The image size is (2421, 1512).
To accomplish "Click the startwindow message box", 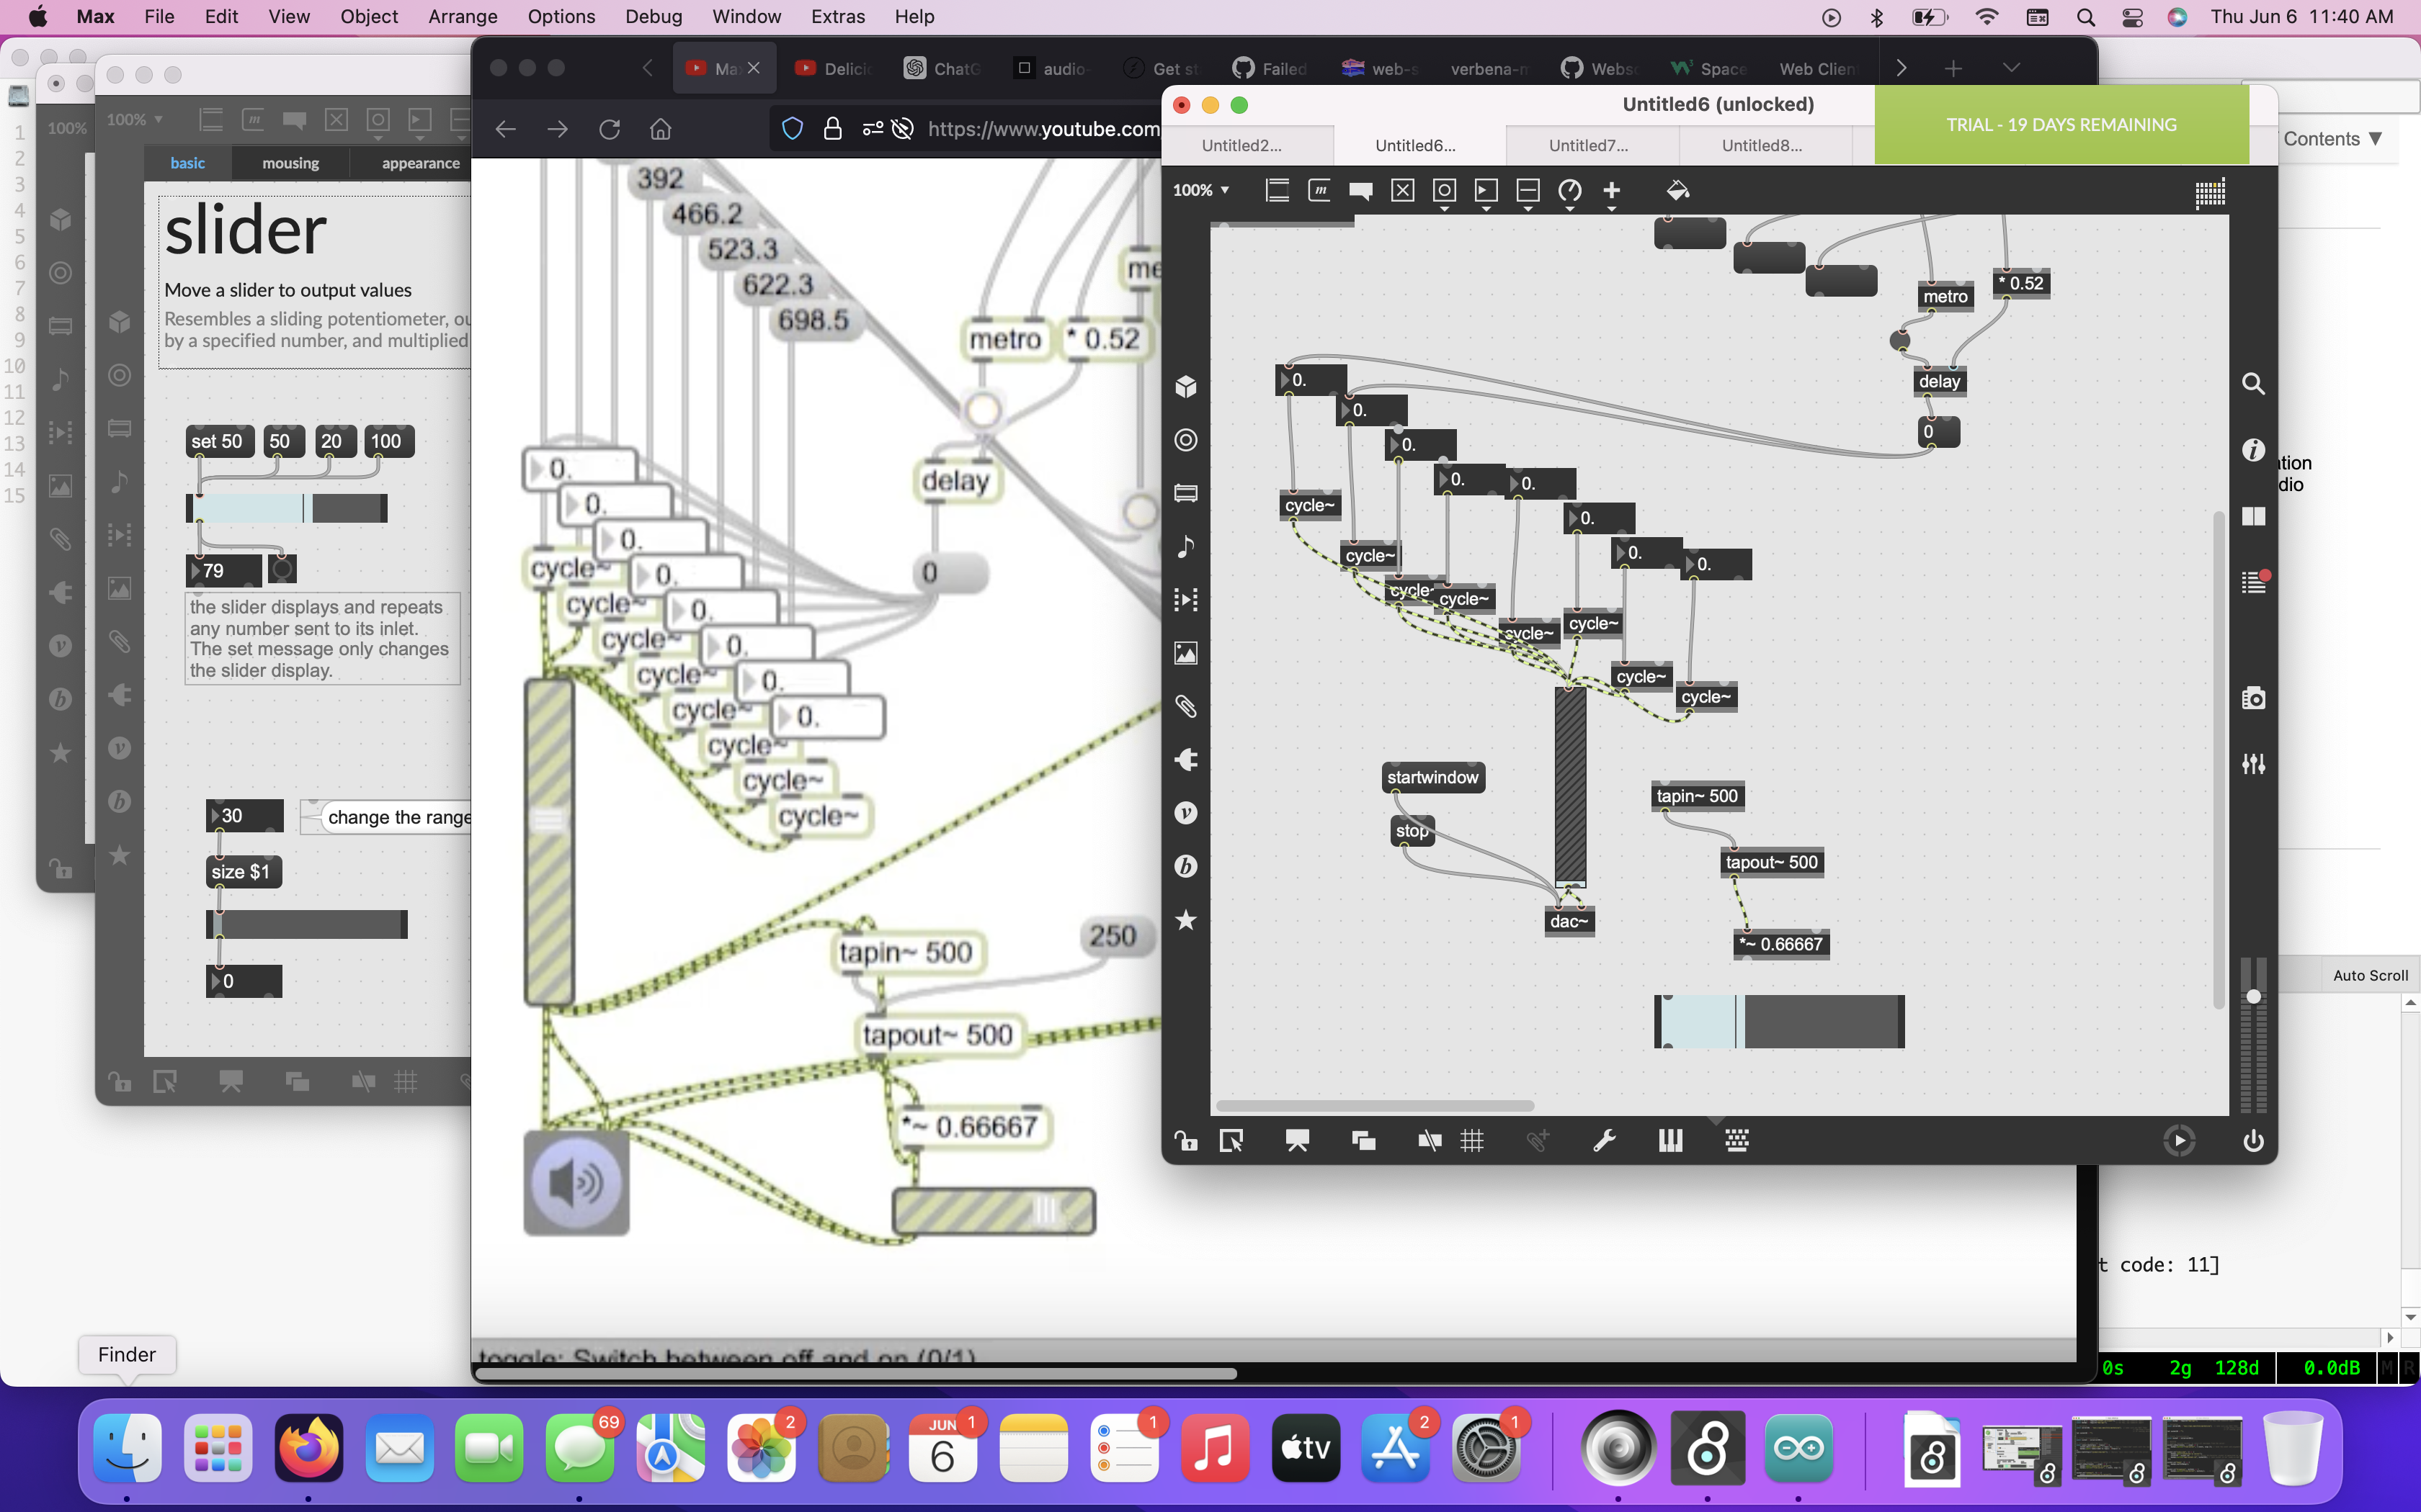I will click(x=1432, y=777).
